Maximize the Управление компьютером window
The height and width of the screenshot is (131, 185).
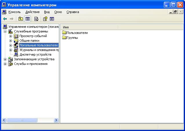pos(174,5)
